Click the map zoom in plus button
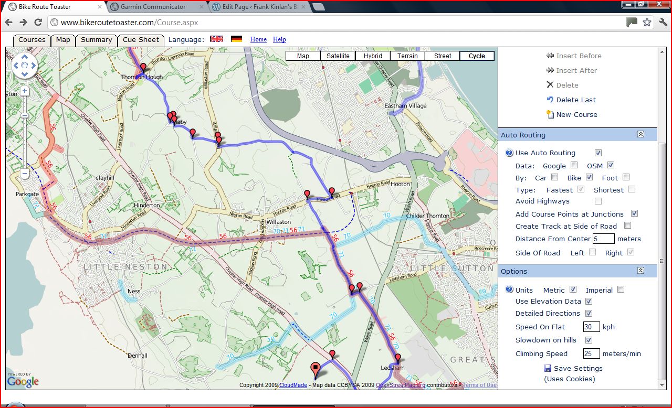Image resolution: width=672 pixels, height=408 pixels. (25, 91)
